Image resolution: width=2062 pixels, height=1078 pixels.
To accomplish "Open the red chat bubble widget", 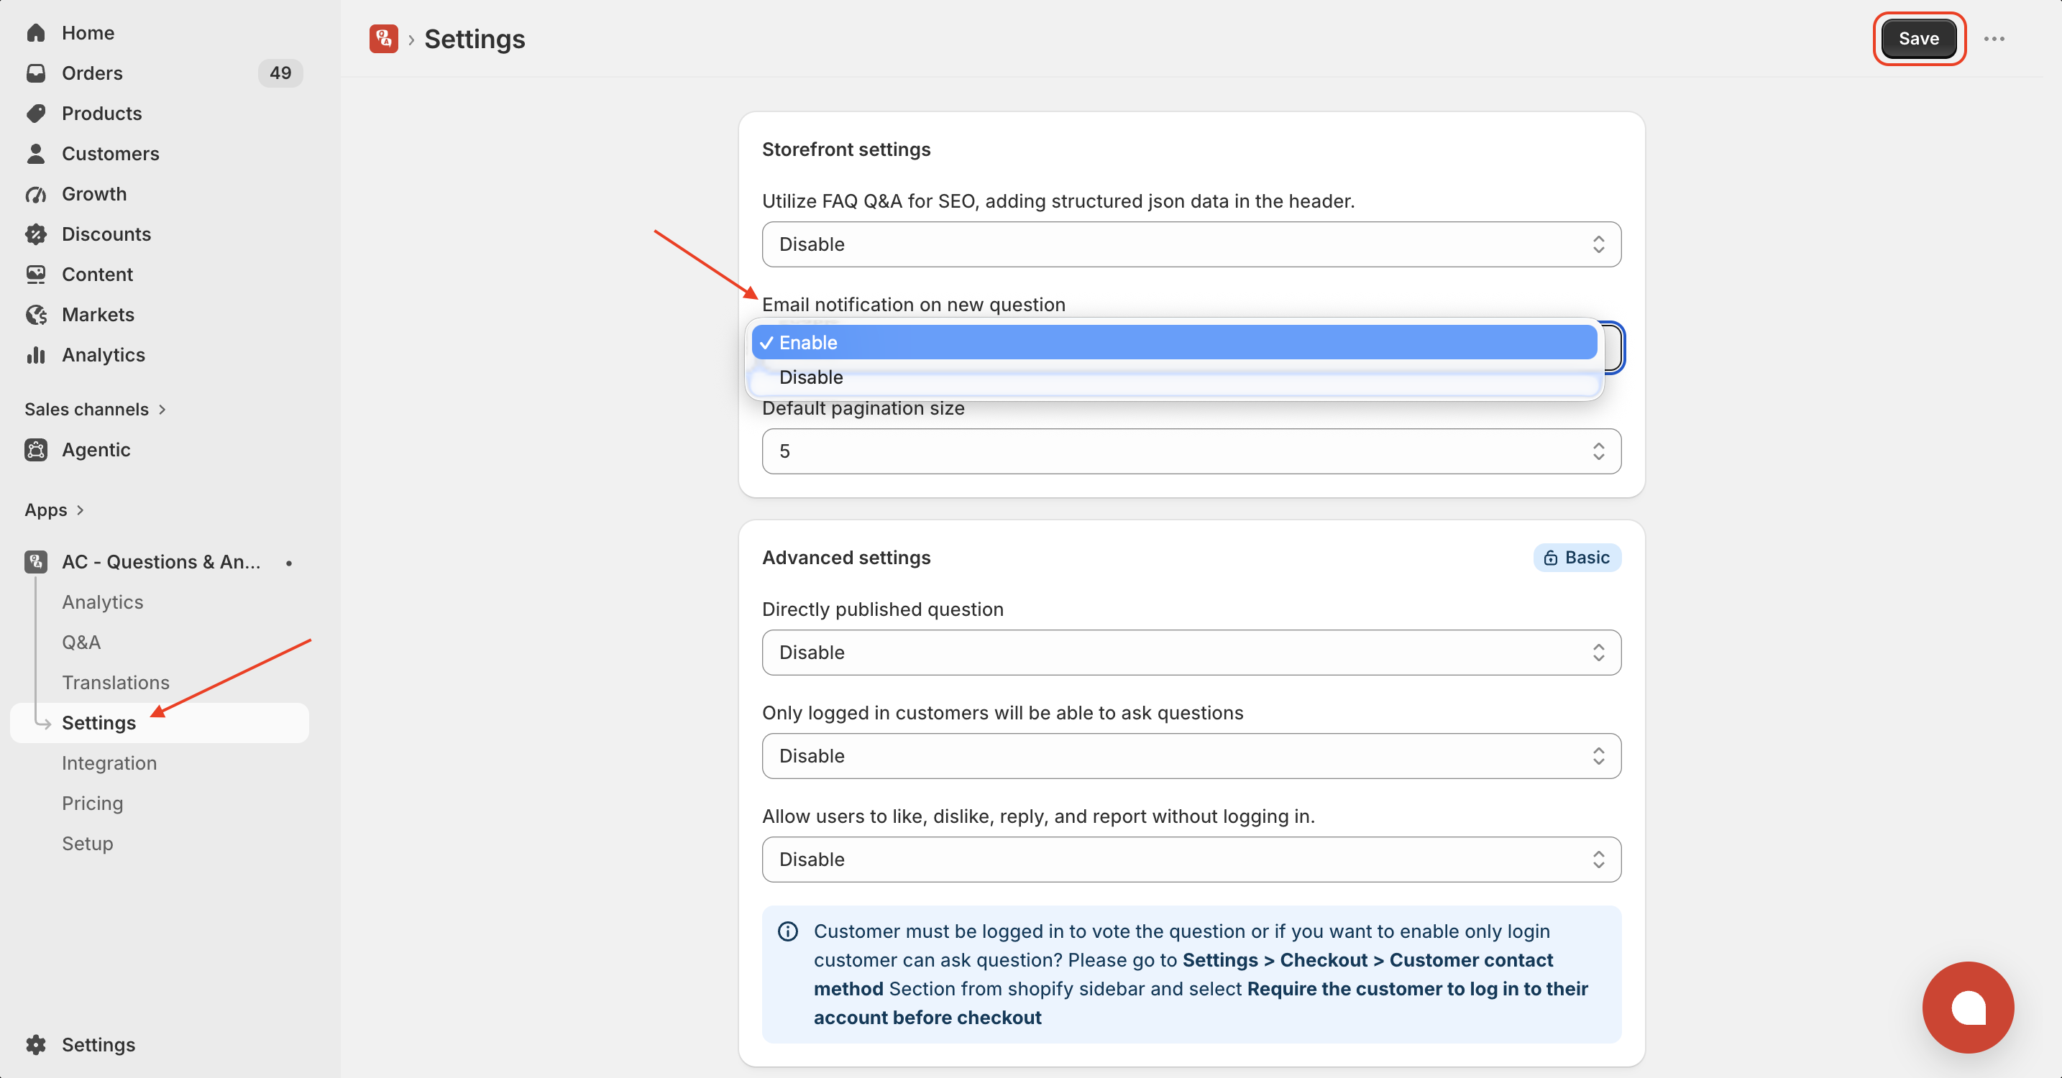I will pos(1968,1008).
